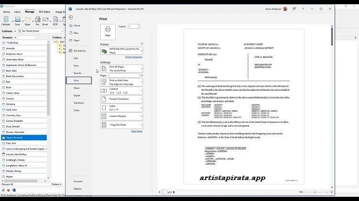This screenshot has width=359, height=201.
Task: Increase the Copies stepper value
Action: click(138, 25)
